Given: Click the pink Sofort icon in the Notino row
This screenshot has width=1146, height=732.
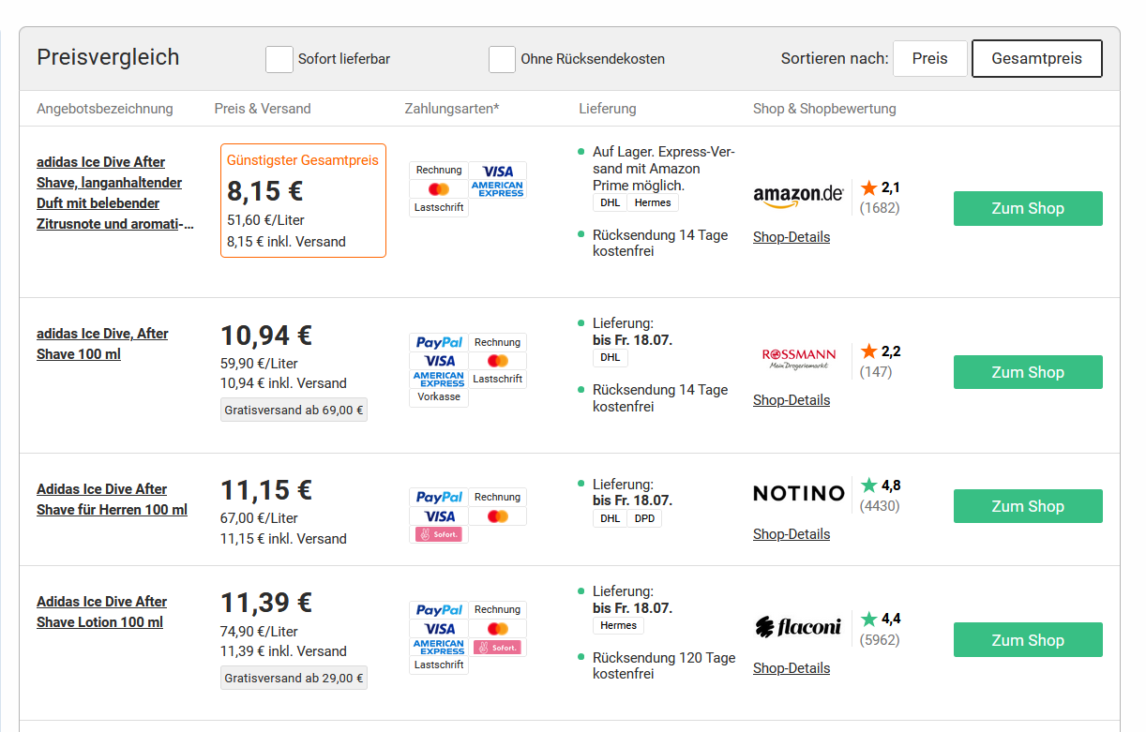Looking at the screenshot, I should (439, 534).
